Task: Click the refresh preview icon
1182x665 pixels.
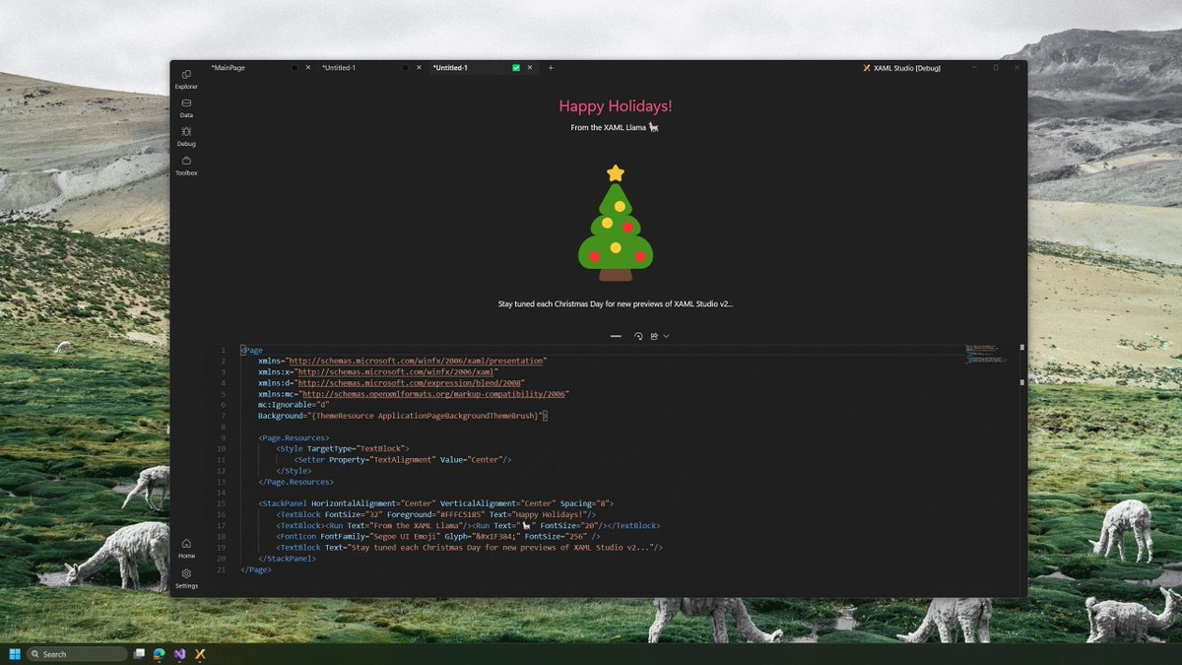Action: [x=638, y=336]
